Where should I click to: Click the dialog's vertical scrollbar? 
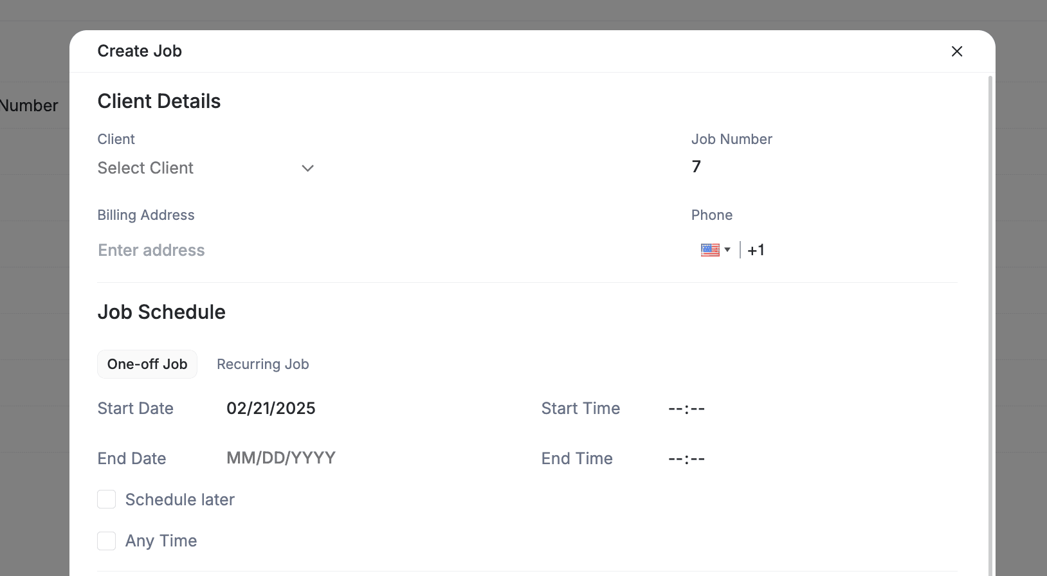[990, 321]
